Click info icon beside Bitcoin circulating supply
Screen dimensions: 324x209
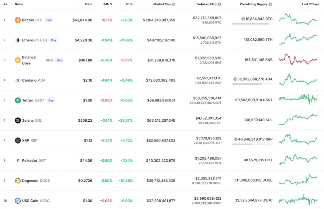[243, 19]
